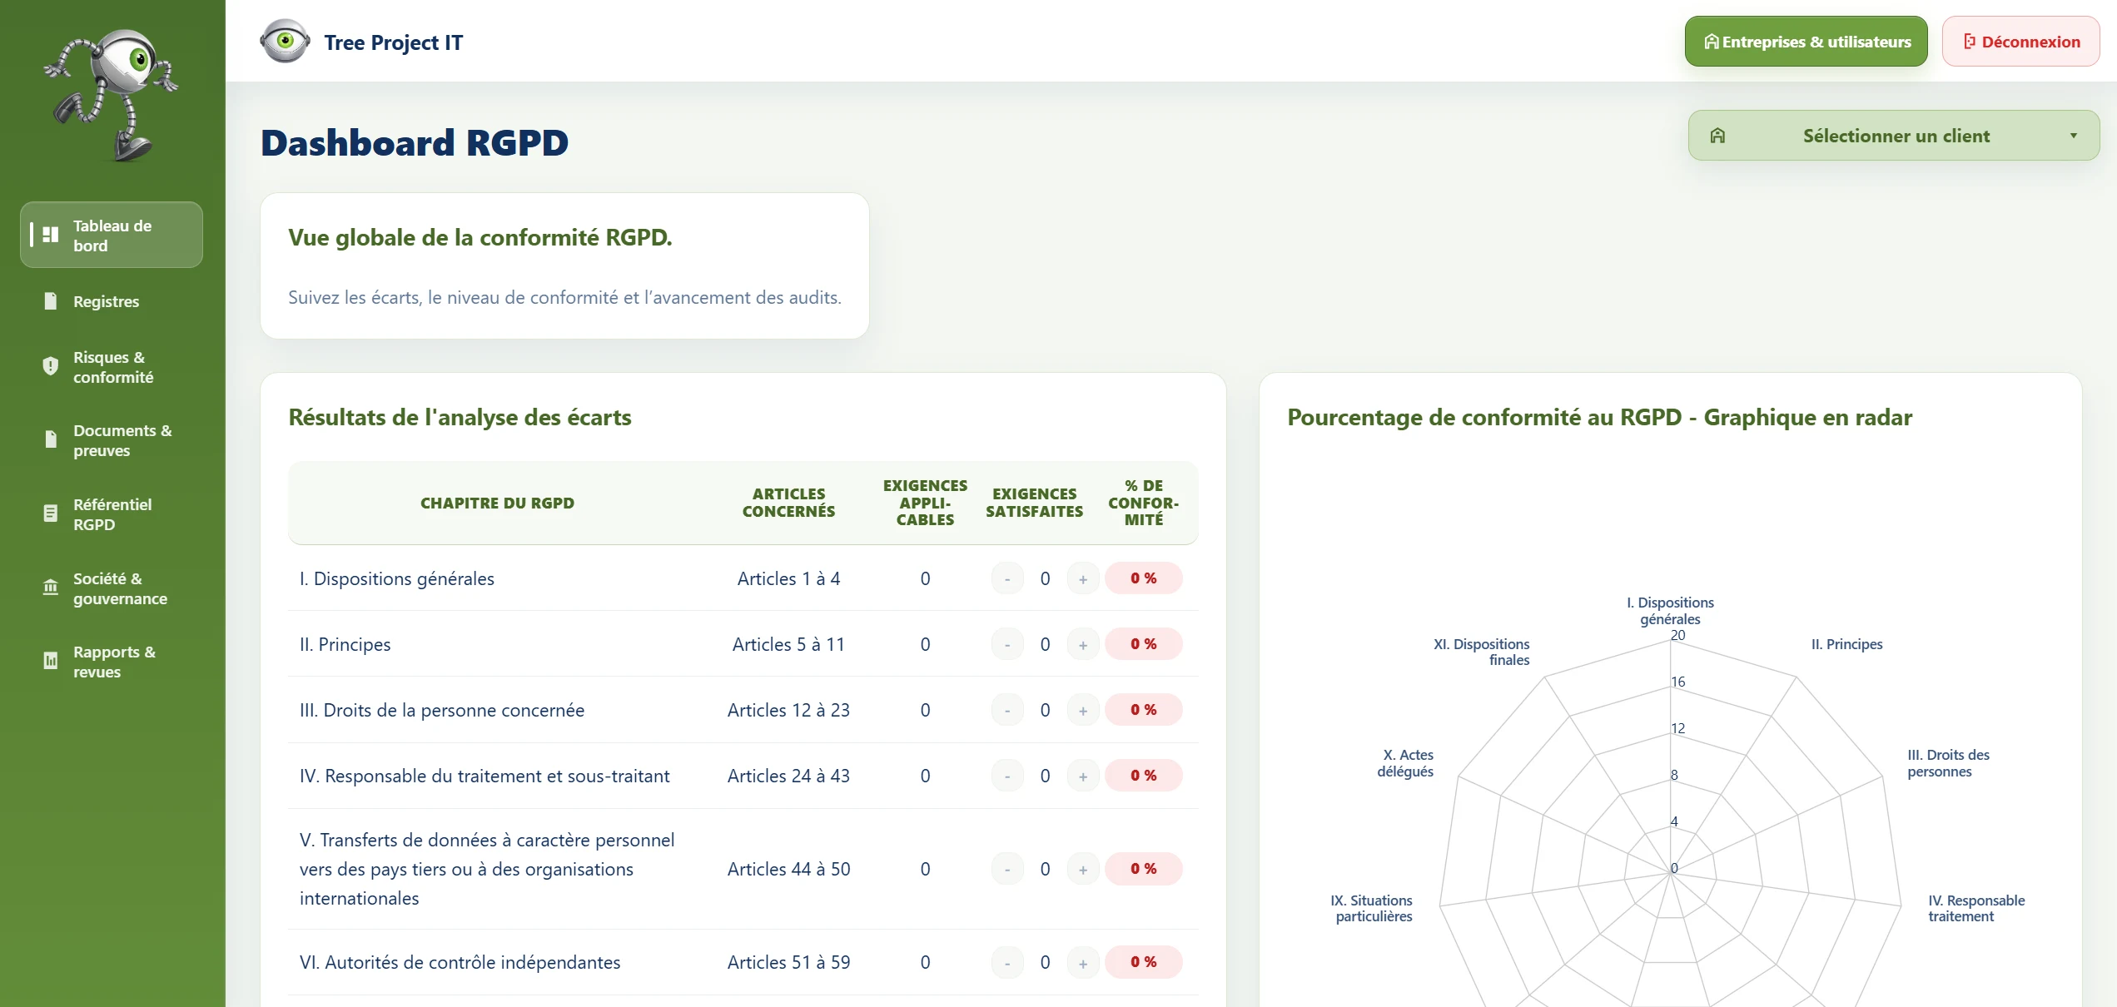The height and width of the screenshot is (1007, 2117).
Task: Click radar label 'III. Droits des personnes'
Action: point(1948,763)
